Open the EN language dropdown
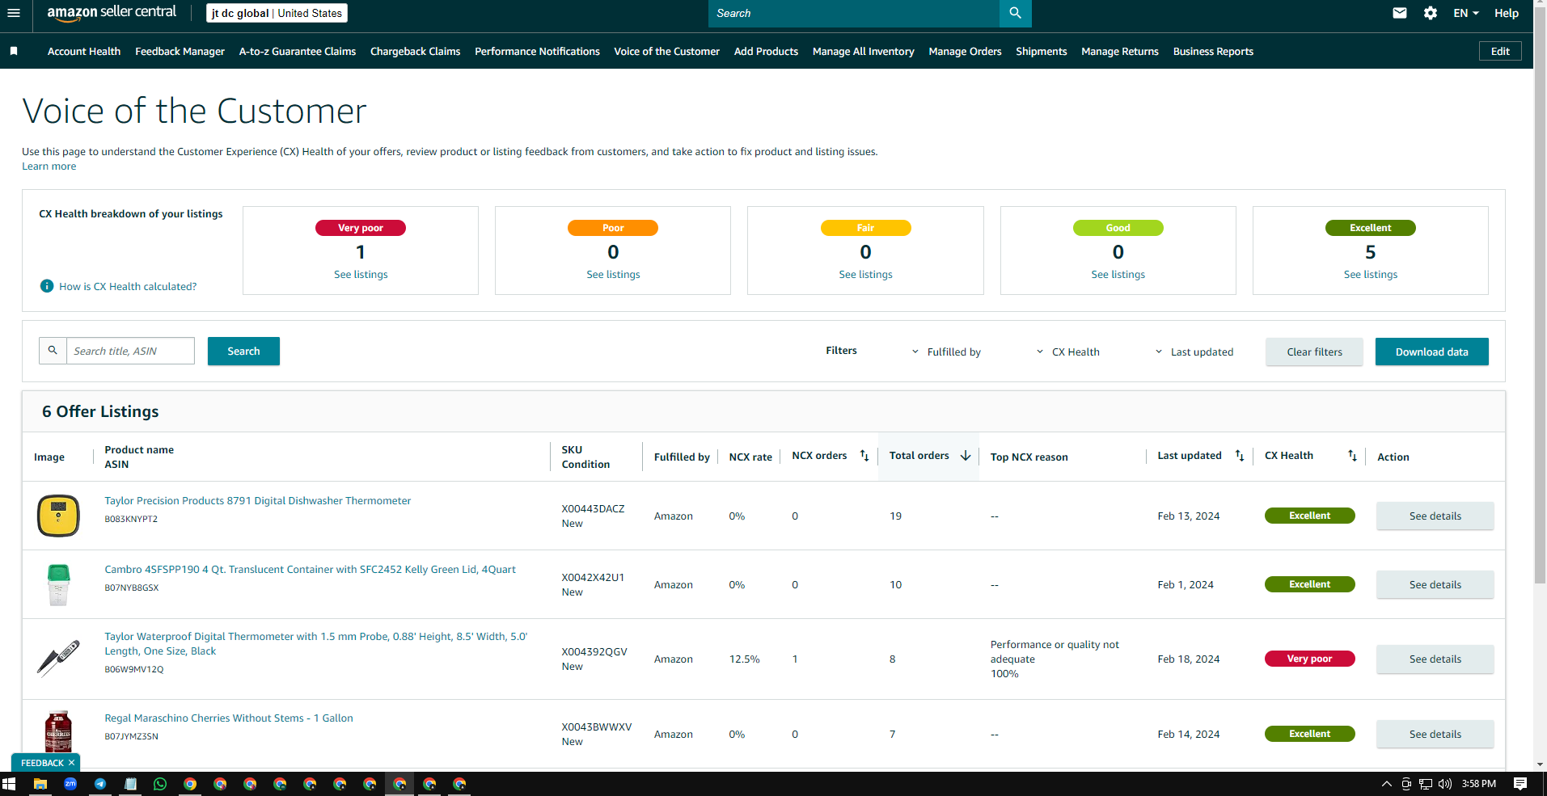The image size is (1547, 796). pyautogui.click(x=1465, y=13)
